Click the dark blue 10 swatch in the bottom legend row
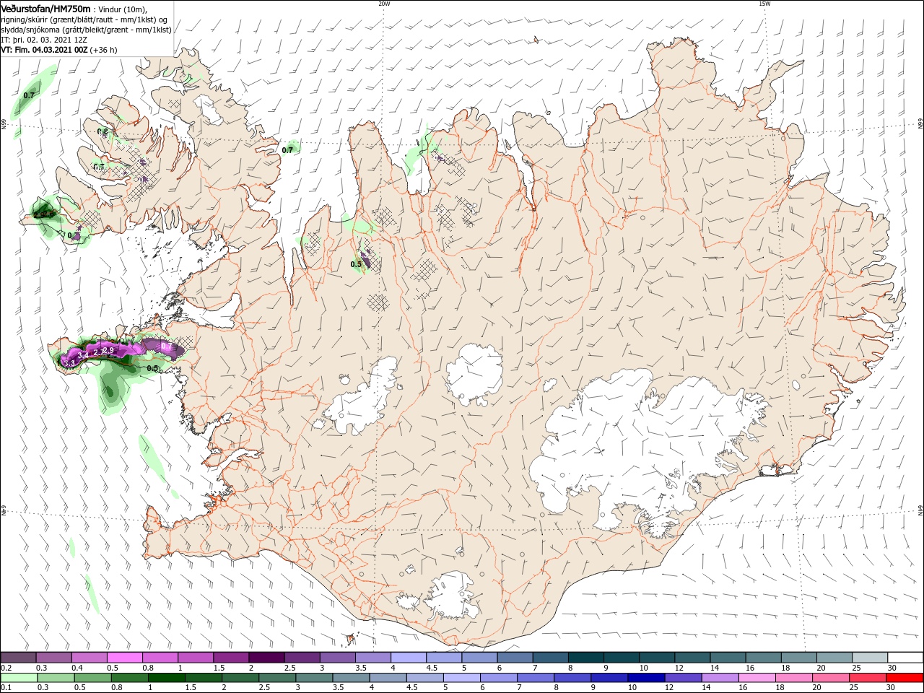The width and height of the screenshot is (924, 693). [x=645, y=679]
